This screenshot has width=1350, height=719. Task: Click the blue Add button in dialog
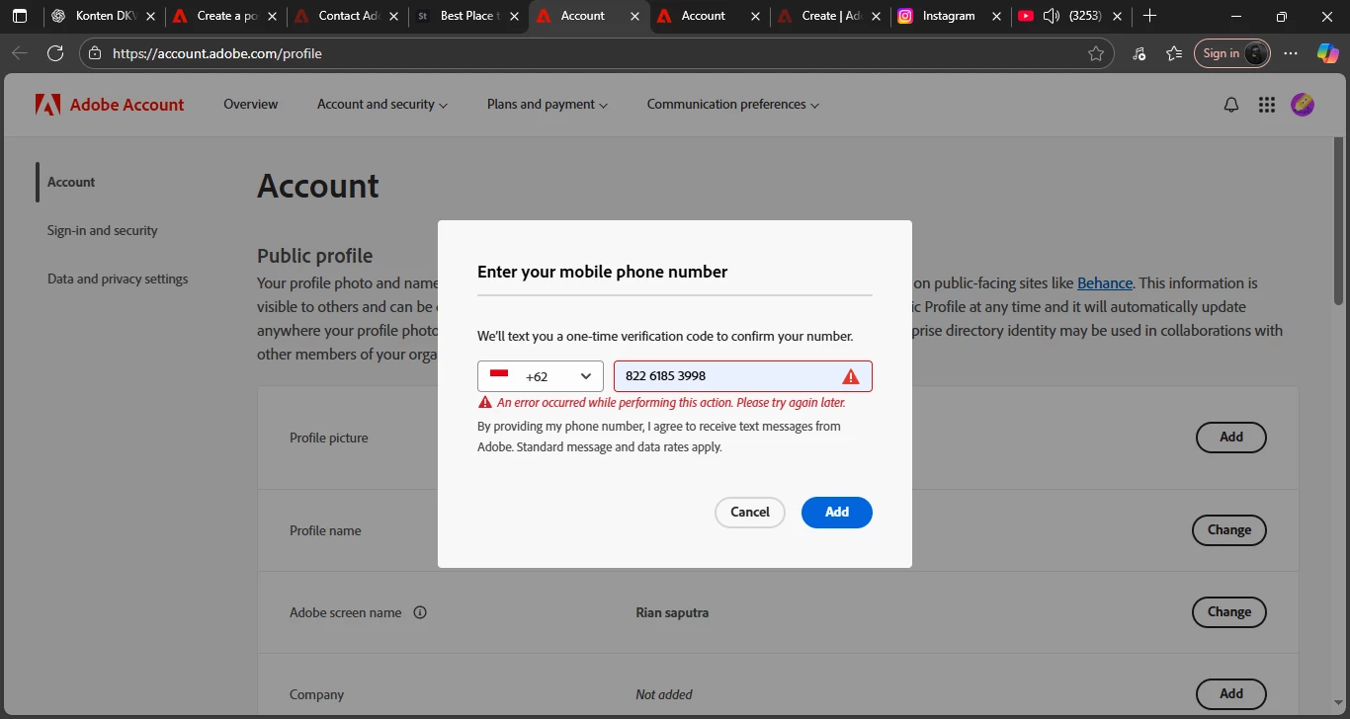pyautogui.click(x=837, y=512)
